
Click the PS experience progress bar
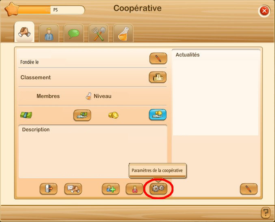pyautogui.click(x=51, y=10)
